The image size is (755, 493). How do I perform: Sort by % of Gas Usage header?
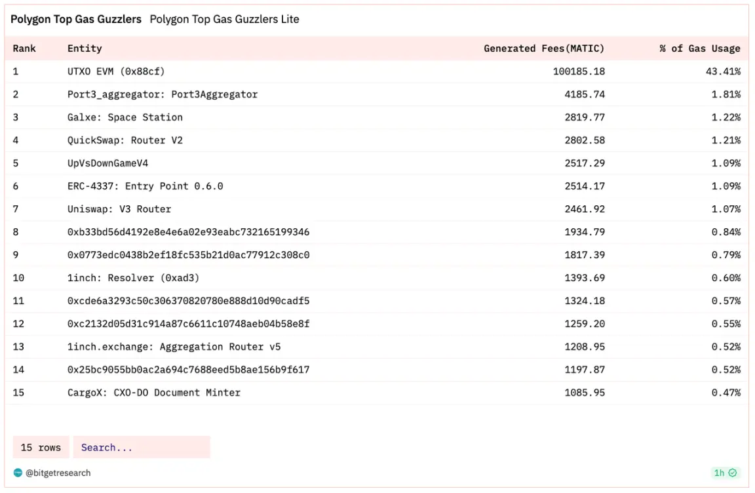click(x=700, y=48)
